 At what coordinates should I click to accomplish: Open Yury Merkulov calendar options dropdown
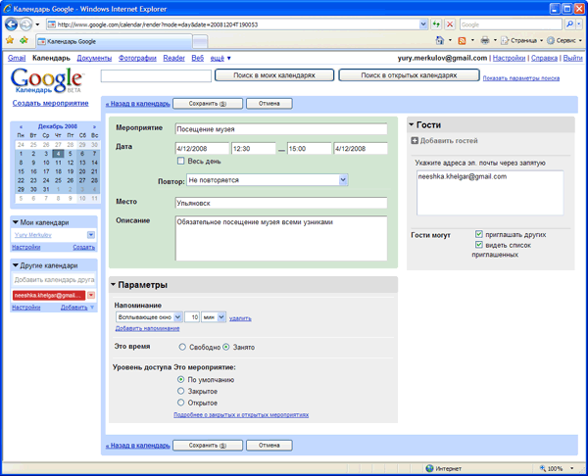91,235
